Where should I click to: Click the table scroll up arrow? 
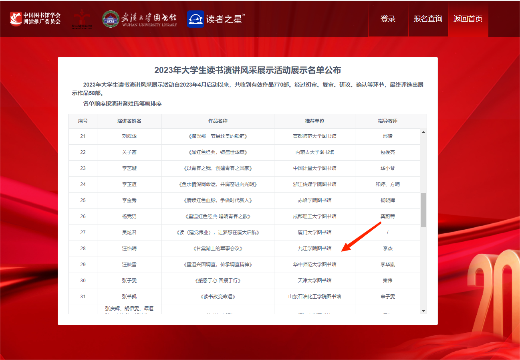[x=423, y=132]
